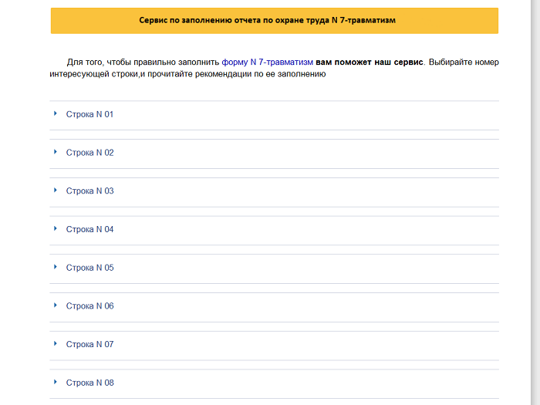Click the arrow icon beside Строка N 05

coord(56,267)
